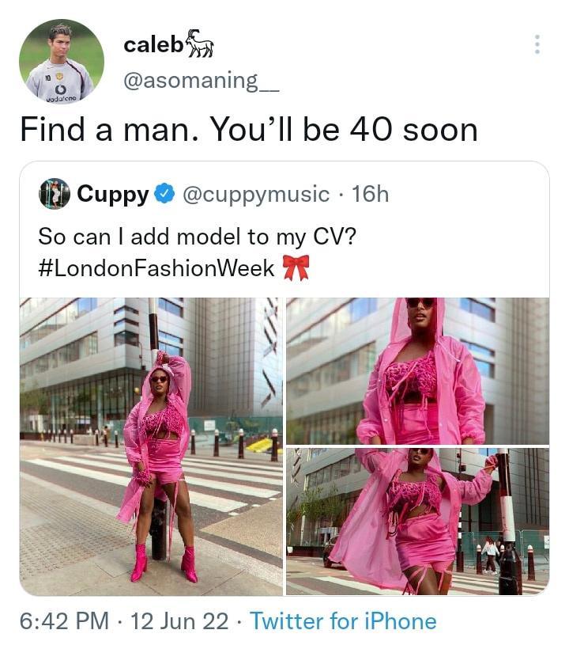Open the top-right close-up photo
Screen dimensions: 569x645
tap(417, 371)
